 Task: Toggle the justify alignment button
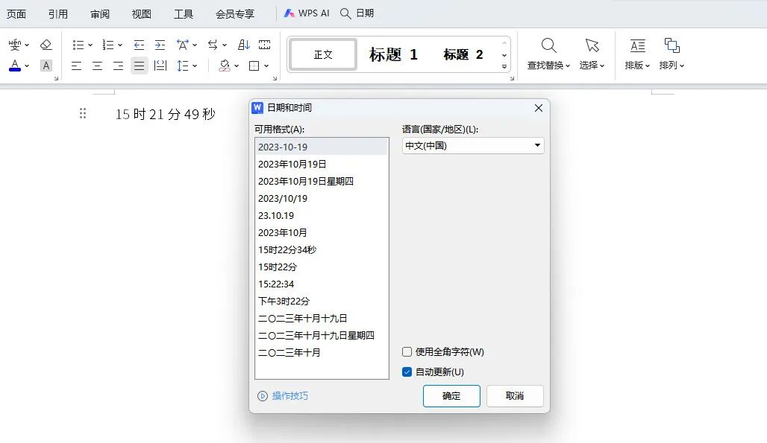[139, 66]
